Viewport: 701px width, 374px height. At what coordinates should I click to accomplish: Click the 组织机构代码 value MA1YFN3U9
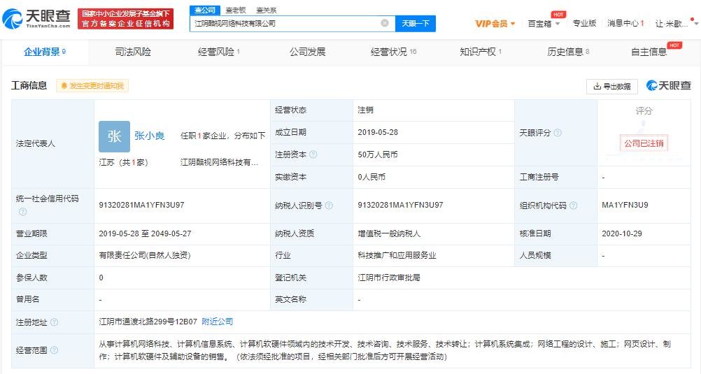pos(625,205)
